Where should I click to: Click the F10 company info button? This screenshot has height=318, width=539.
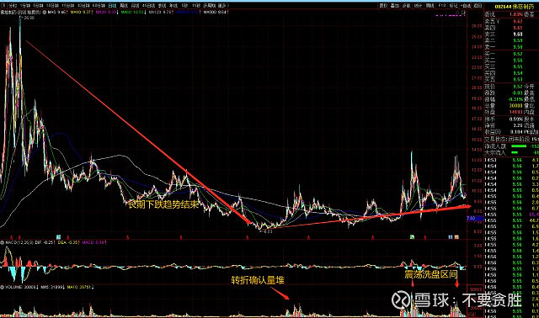(442, 6)
